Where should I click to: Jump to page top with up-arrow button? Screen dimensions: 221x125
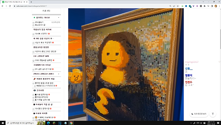pos(213,114)
